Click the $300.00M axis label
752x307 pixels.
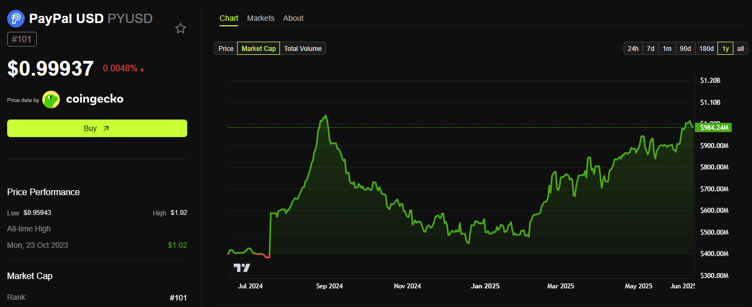(x=714, y=276)
